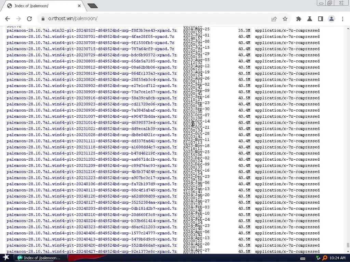
Task: Click the lock site-info icon
Action: (43, 19)
